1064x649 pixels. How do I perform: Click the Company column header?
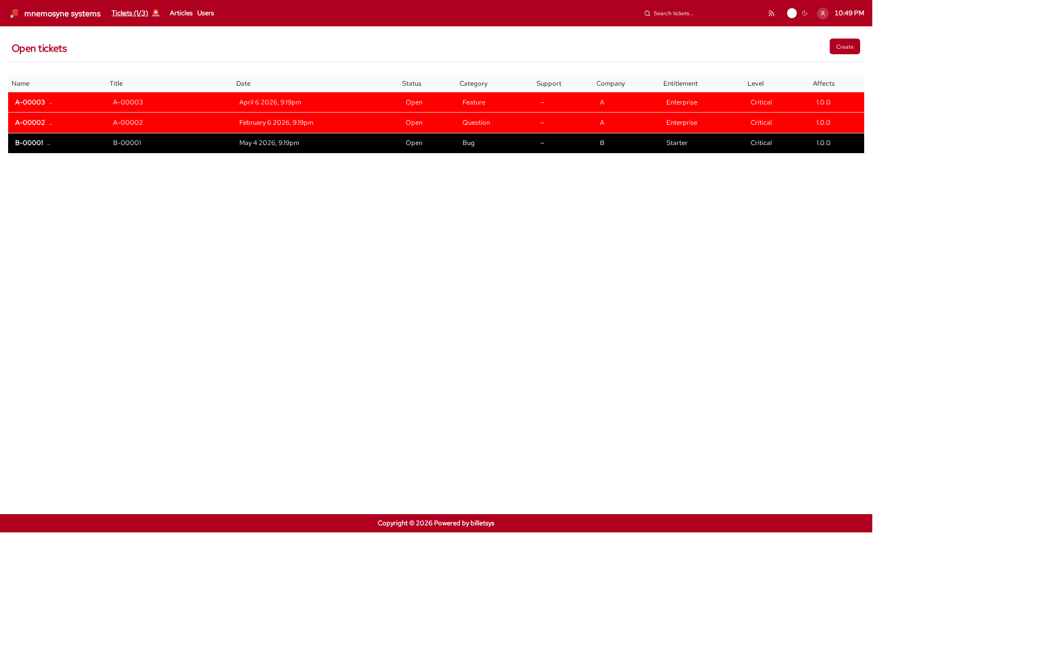click(x=611, y=84)
